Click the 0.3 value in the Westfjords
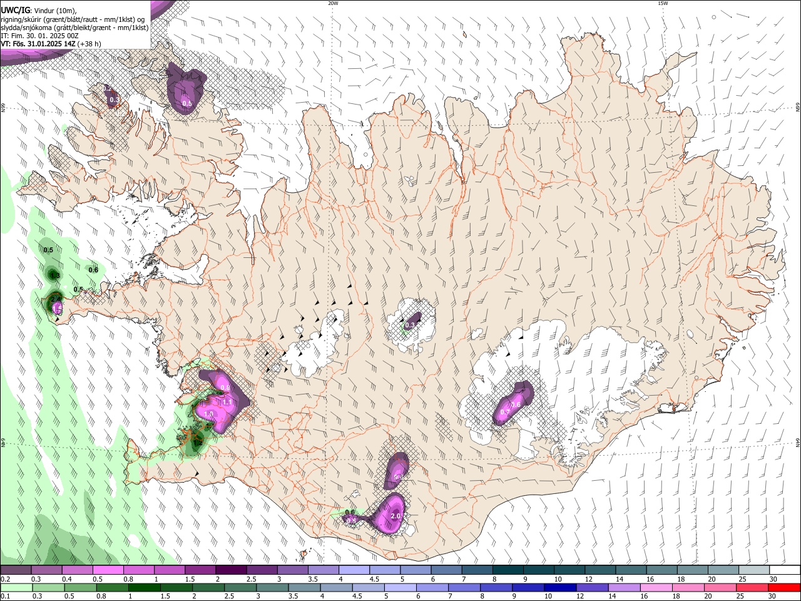 114,100
